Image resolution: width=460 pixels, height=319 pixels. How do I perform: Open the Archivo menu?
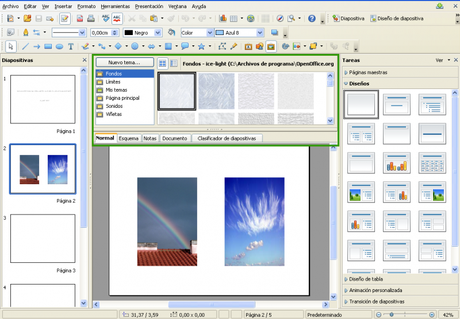click(10, 6)
